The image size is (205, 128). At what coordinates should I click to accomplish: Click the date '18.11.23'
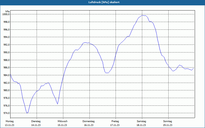[141, 125]
